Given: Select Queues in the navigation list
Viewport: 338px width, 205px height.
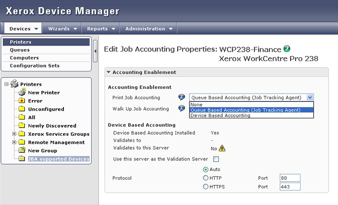Looking at the screenshot, I should point(46,50).
